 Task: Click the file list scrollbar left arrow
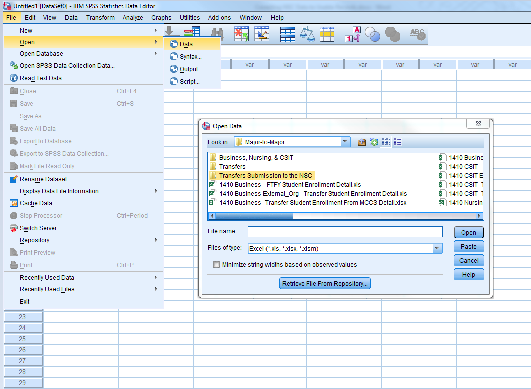click(212, 216)
